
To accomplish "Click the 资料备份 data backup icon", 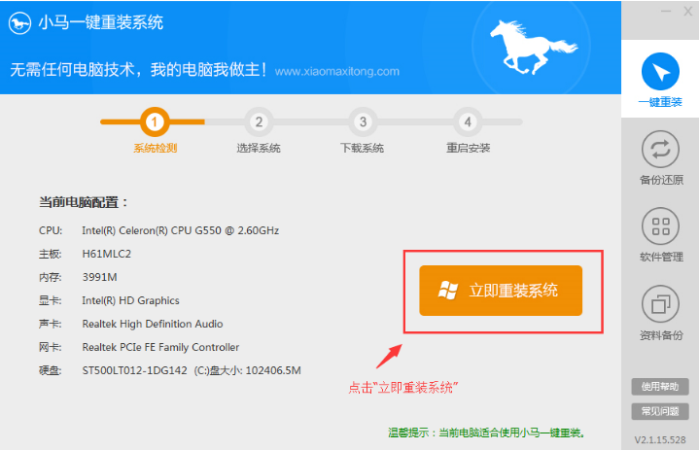I will tap(660, 304).
